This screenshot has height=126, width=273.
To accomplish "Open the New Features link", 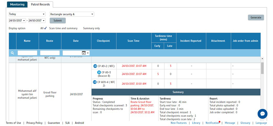I will 178,123.
